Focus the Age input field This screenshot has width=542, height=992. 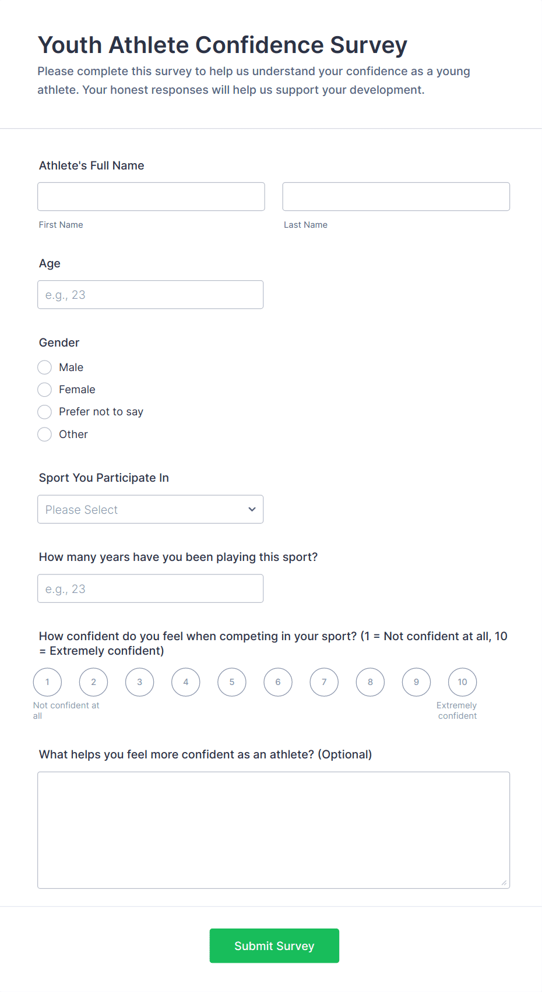coord(150,295)
